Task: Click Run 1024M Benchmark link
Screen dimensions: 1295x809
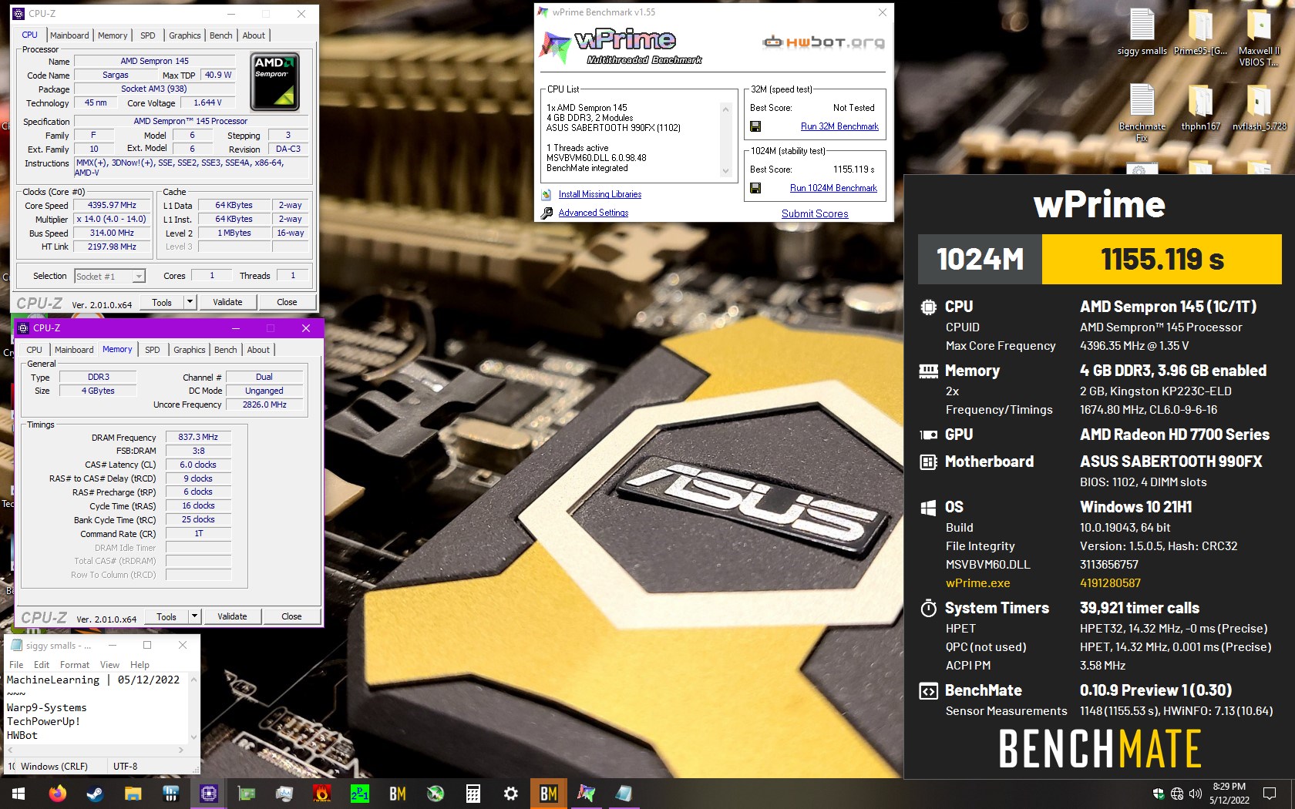Action: point(833,188)
